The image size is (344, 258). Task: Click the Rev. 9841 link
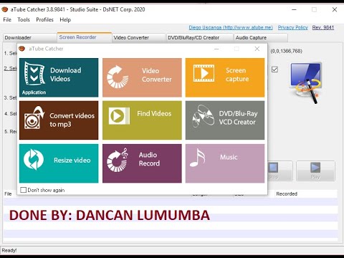323,27
